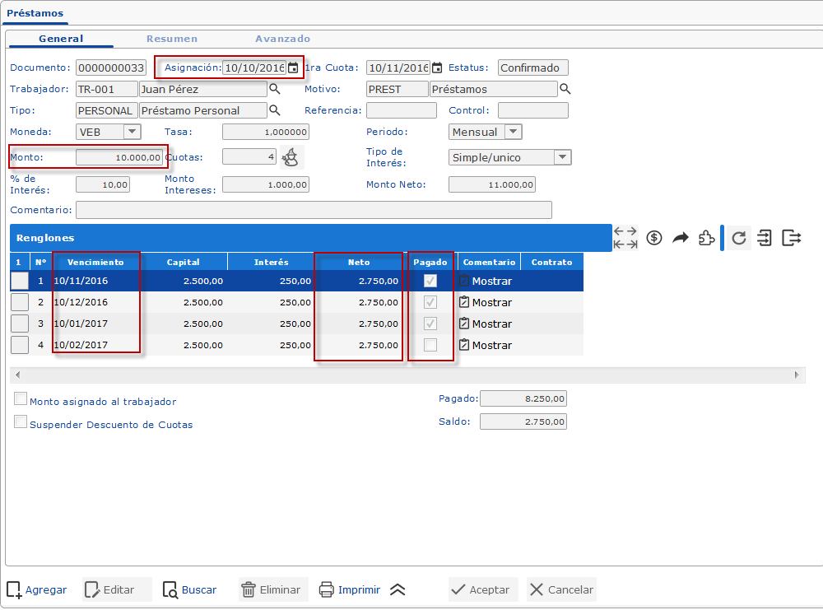Click the circular refresh arrow icon
The height and width of the screenshot is (610, 823).
(x=739, y=238)
